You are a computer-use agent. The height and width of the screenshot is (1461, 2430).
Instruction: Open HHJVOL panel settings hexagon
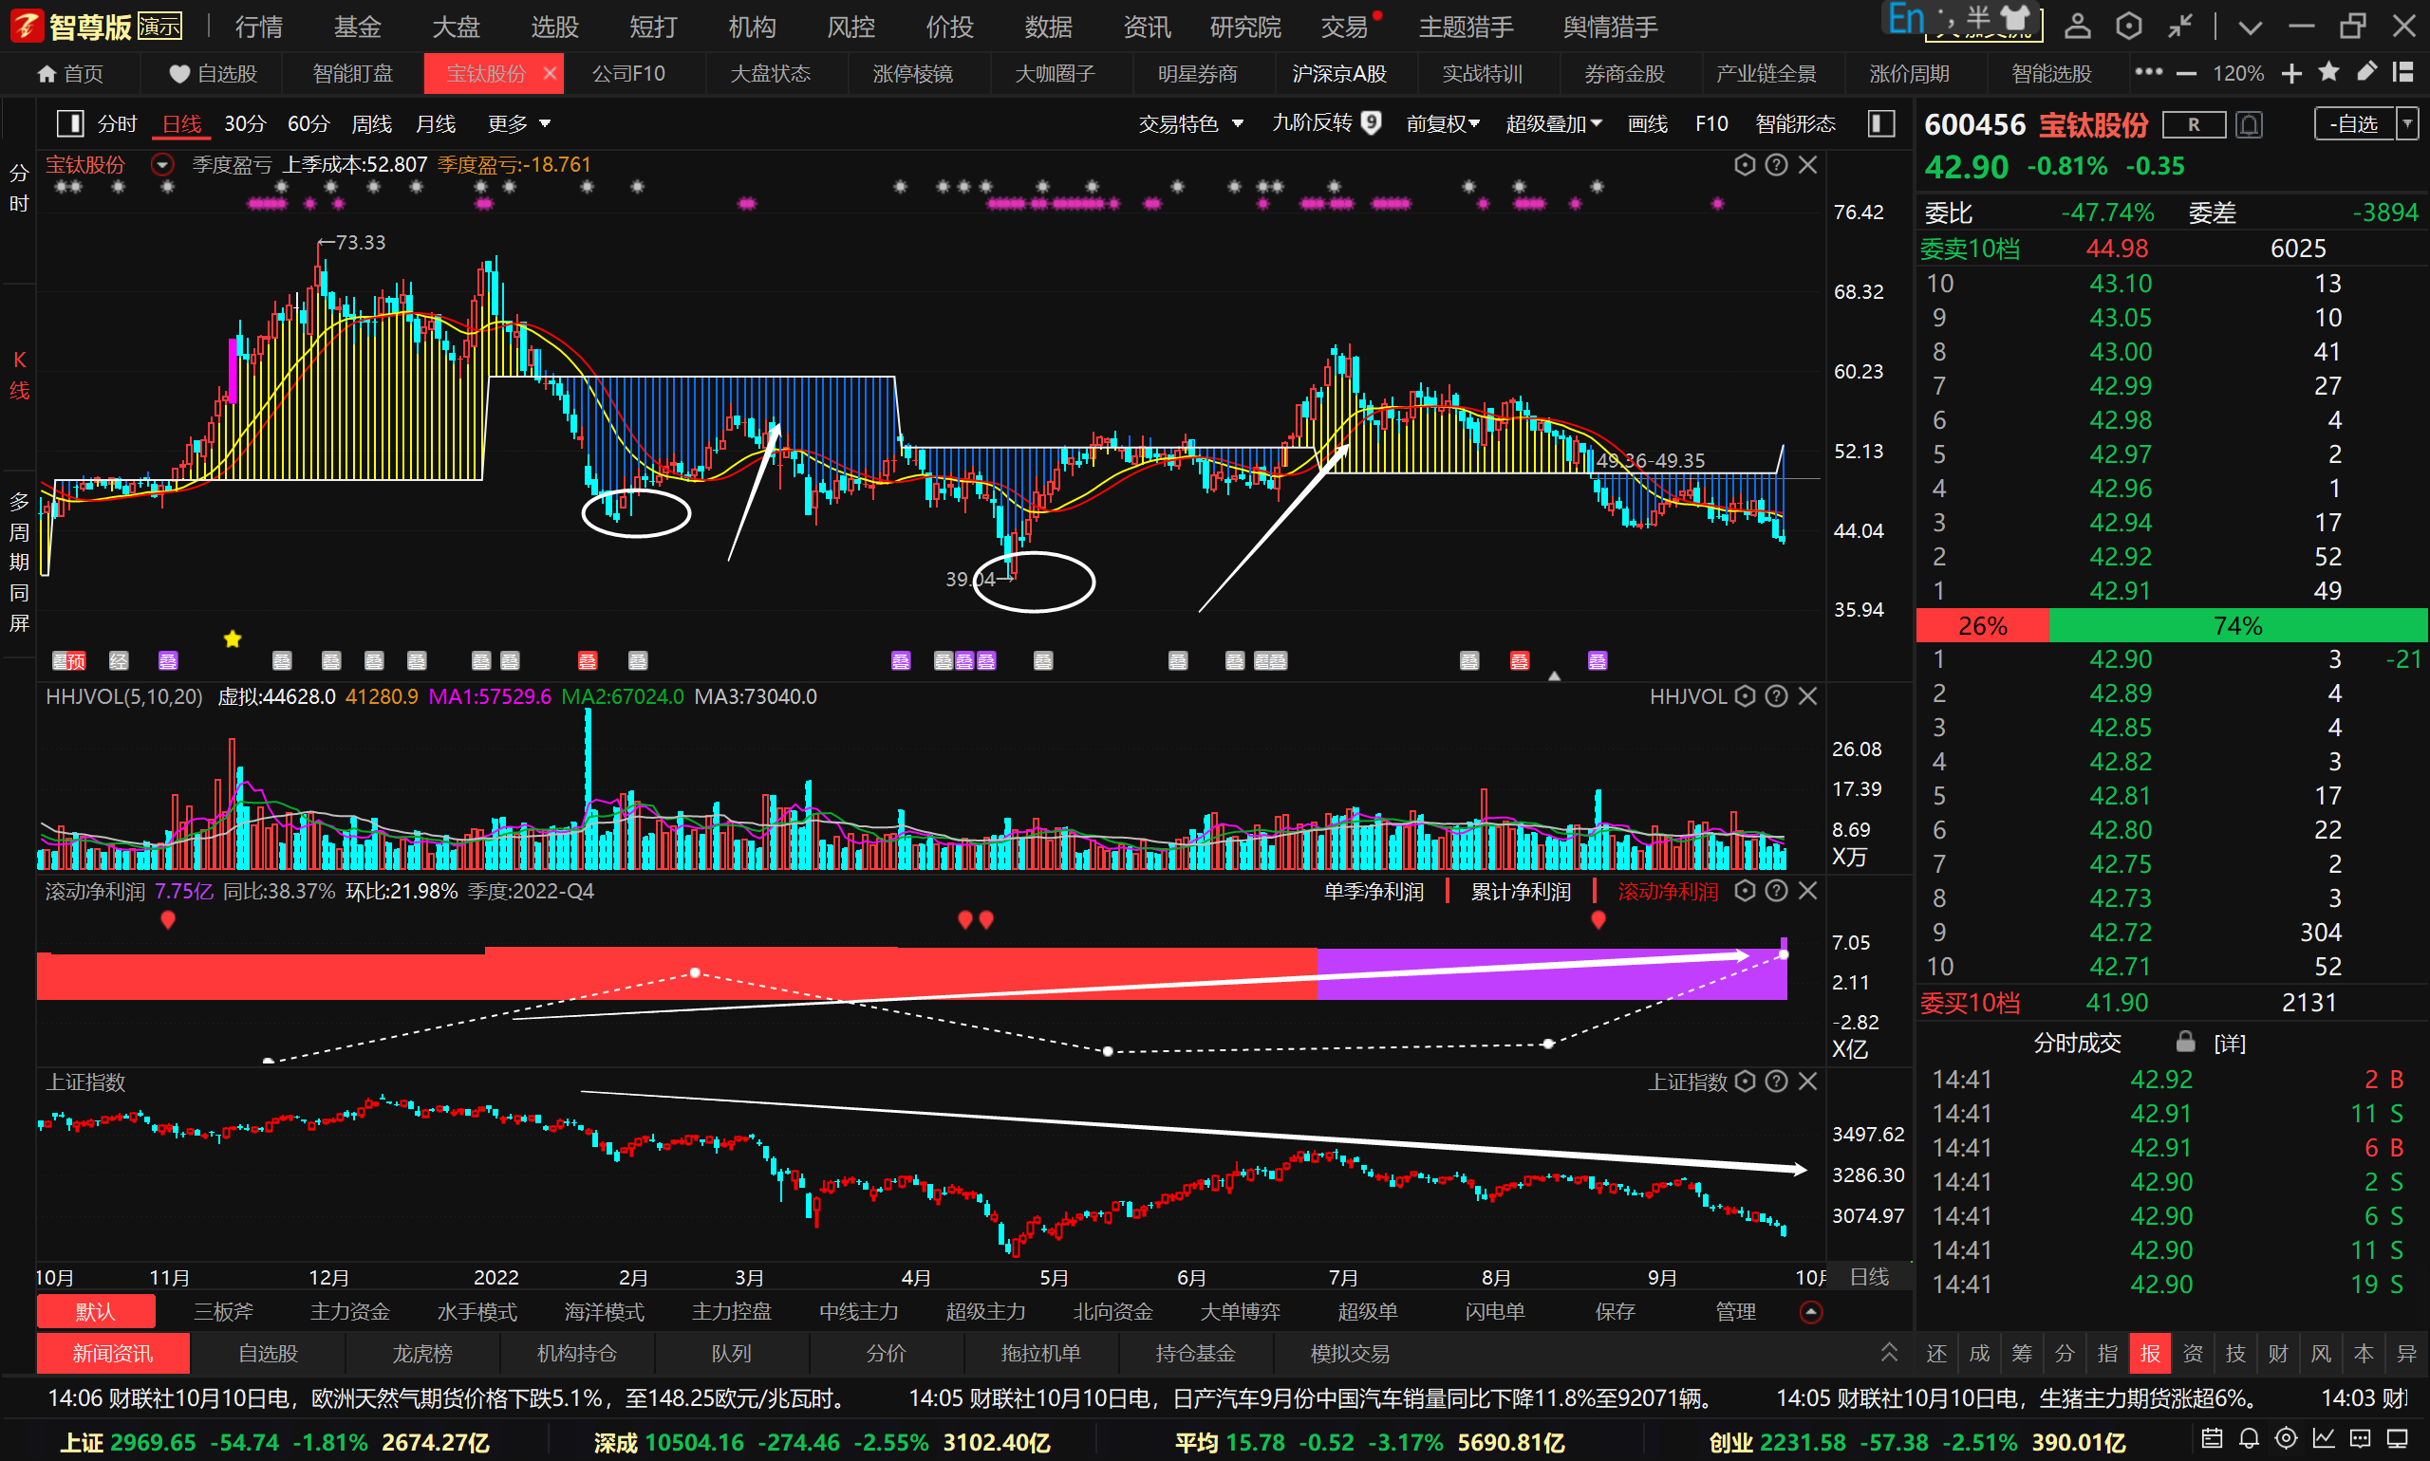pos(1745,696)
